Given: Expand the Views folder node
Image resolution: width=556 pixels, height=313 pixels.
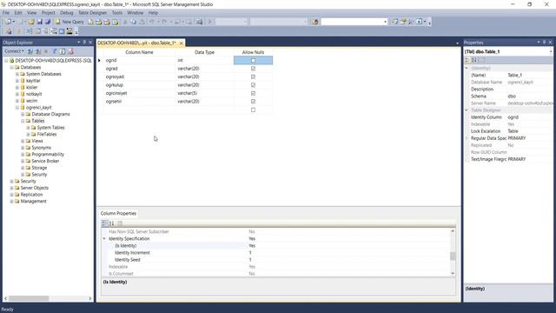Looking at the screenshot, I should (x=23, y=141).
